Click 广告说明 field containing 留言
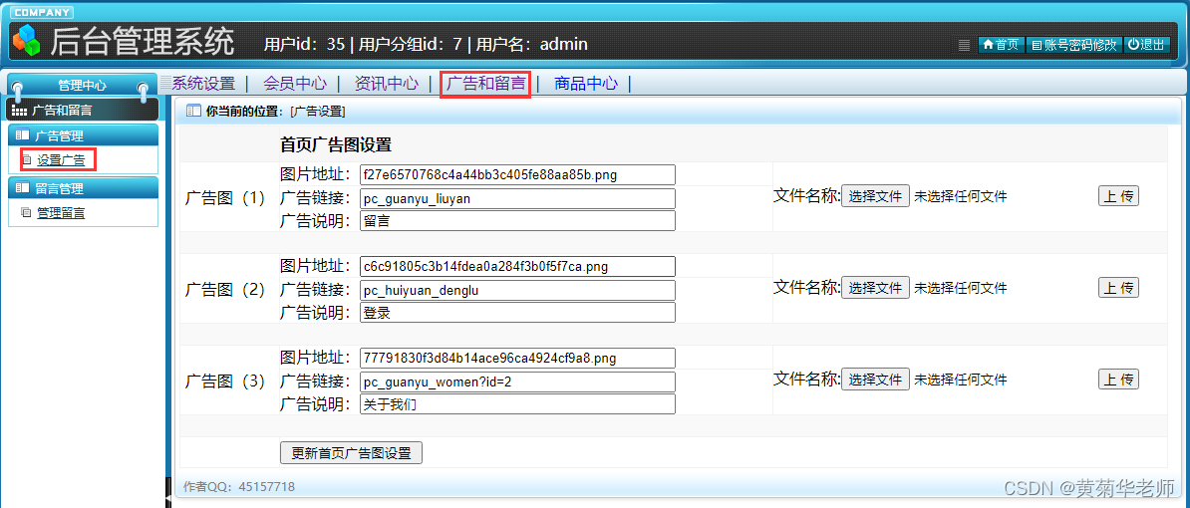 click(517, 221)
